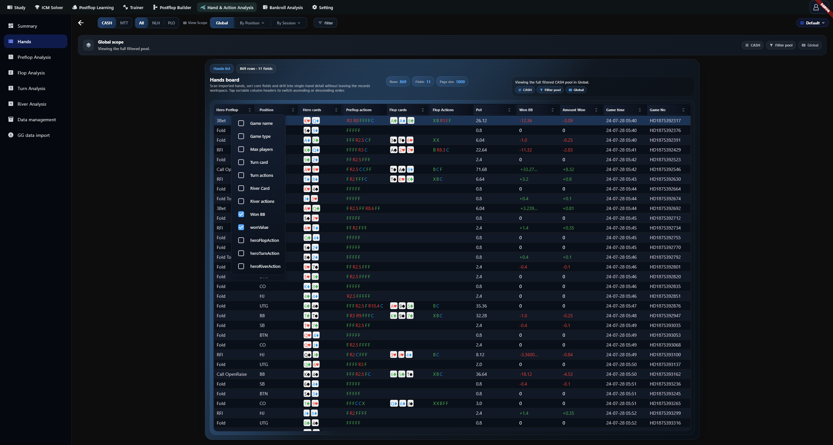This screenshot has height=445, width=833.
Task: Expand the By Position dropdown
Action: 252,23
